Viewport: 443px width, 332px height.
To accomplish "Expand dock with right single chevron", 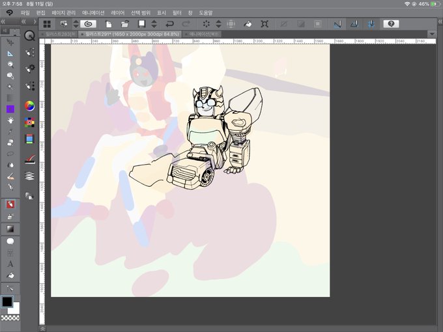I will (35, 21).
